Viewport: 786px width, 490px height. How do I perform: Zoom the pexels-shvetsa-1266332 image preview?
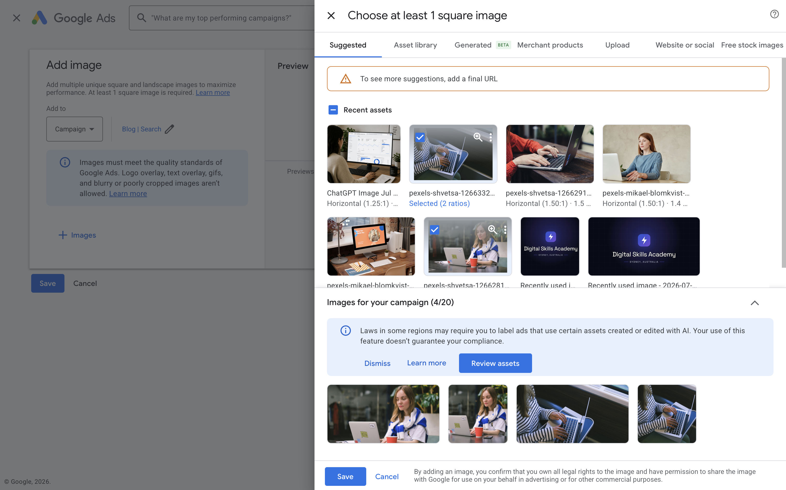(x=477, y=137)
